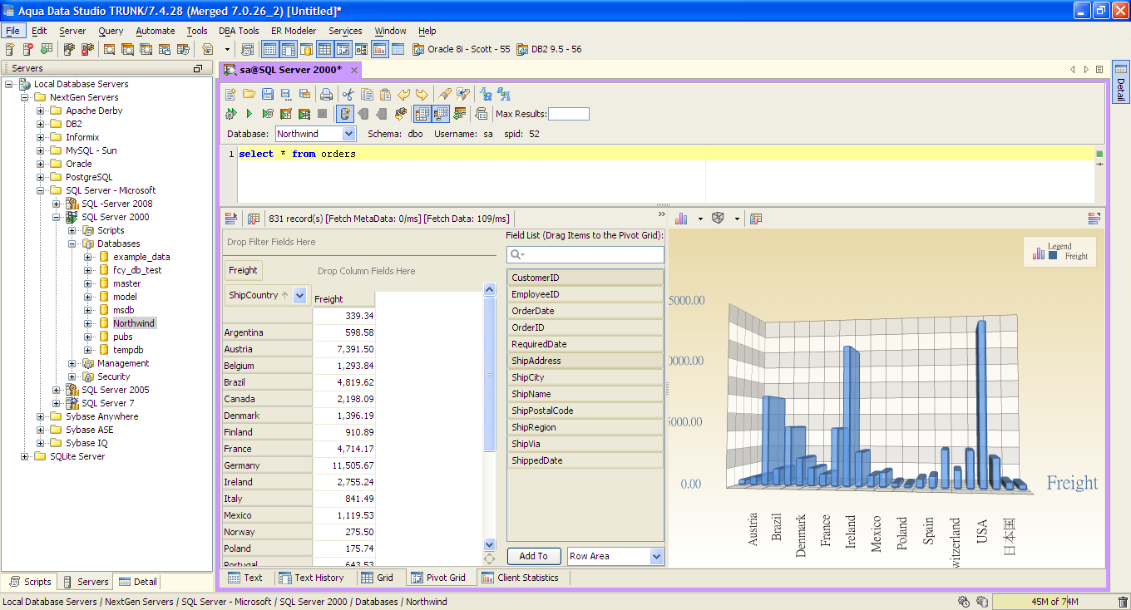Image resolution: width=1131 pixels, height=610 pixels.
Task: Open the Query menu
Action: click(111, 31)
